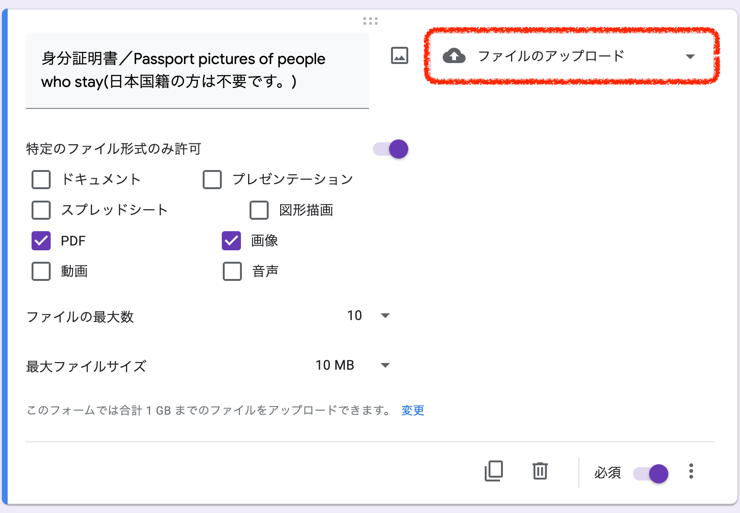This screenshot has width=740, height=513.
Task: Uncheck the 画像 checkbox
Action: (231, 241)
